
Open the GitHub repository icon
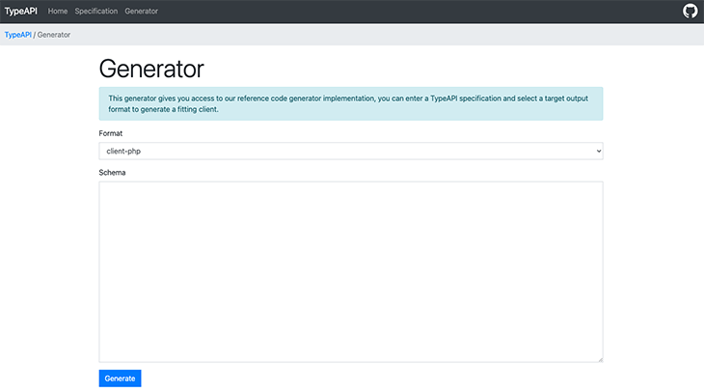690,11
